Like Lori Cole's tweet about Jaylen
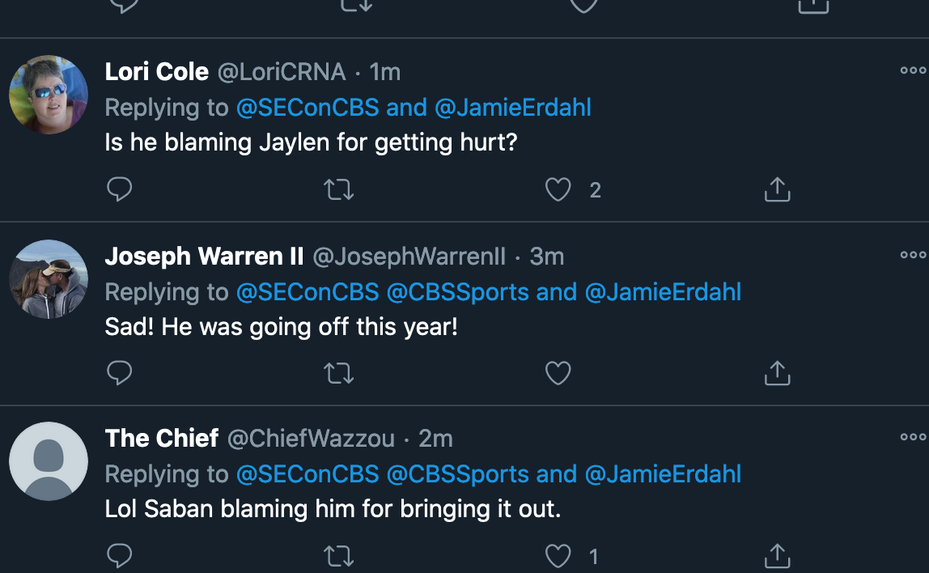Screen dimensions: 929x573 click(x=558, y=189)
